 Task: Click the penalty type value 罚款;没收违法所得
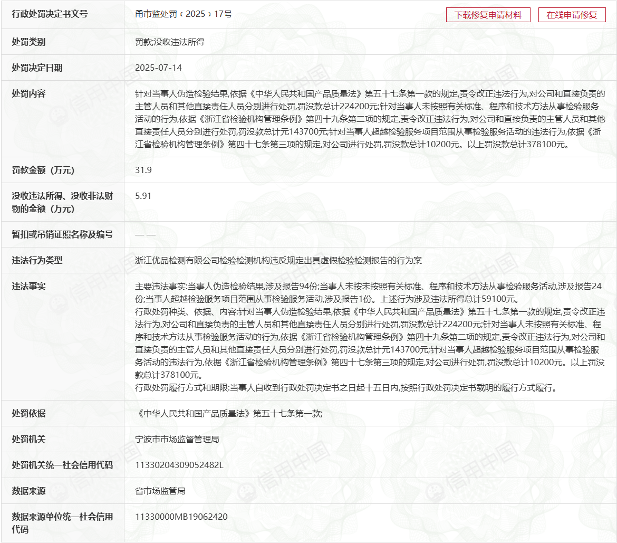click(169, 42)
